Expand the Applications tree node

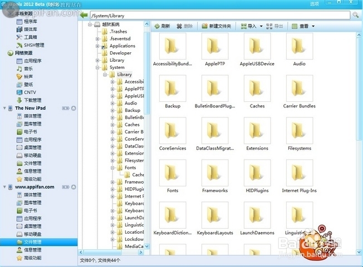click(97, 46)
